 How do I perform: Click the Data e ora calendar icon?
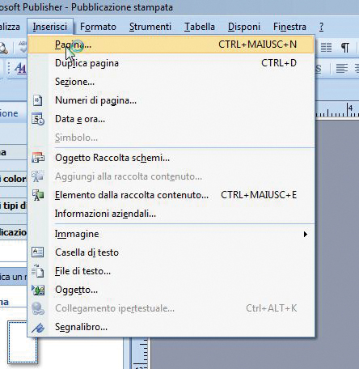tap(38, 119)
